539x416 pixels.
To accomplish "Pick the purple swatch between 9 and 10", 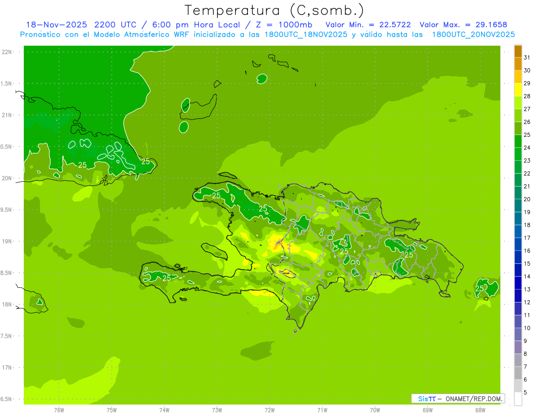I will coord(518,334).
